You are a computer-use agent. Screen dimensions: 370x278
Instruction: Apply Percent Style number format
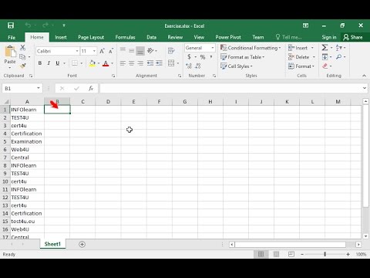click(x=203, y=57)
